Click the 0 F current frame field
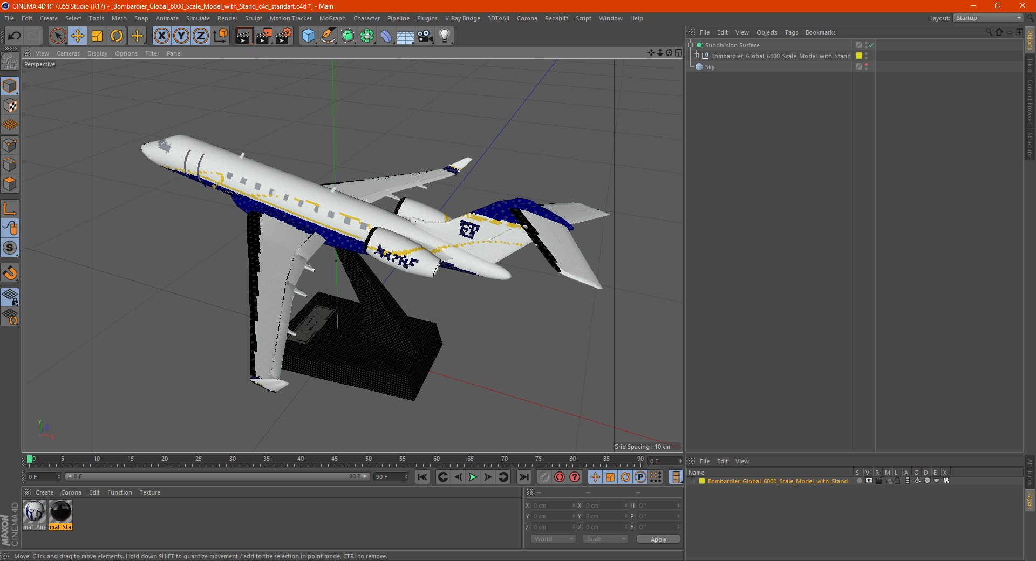This screenshot has width=1036, height=561. click(43, 477)
